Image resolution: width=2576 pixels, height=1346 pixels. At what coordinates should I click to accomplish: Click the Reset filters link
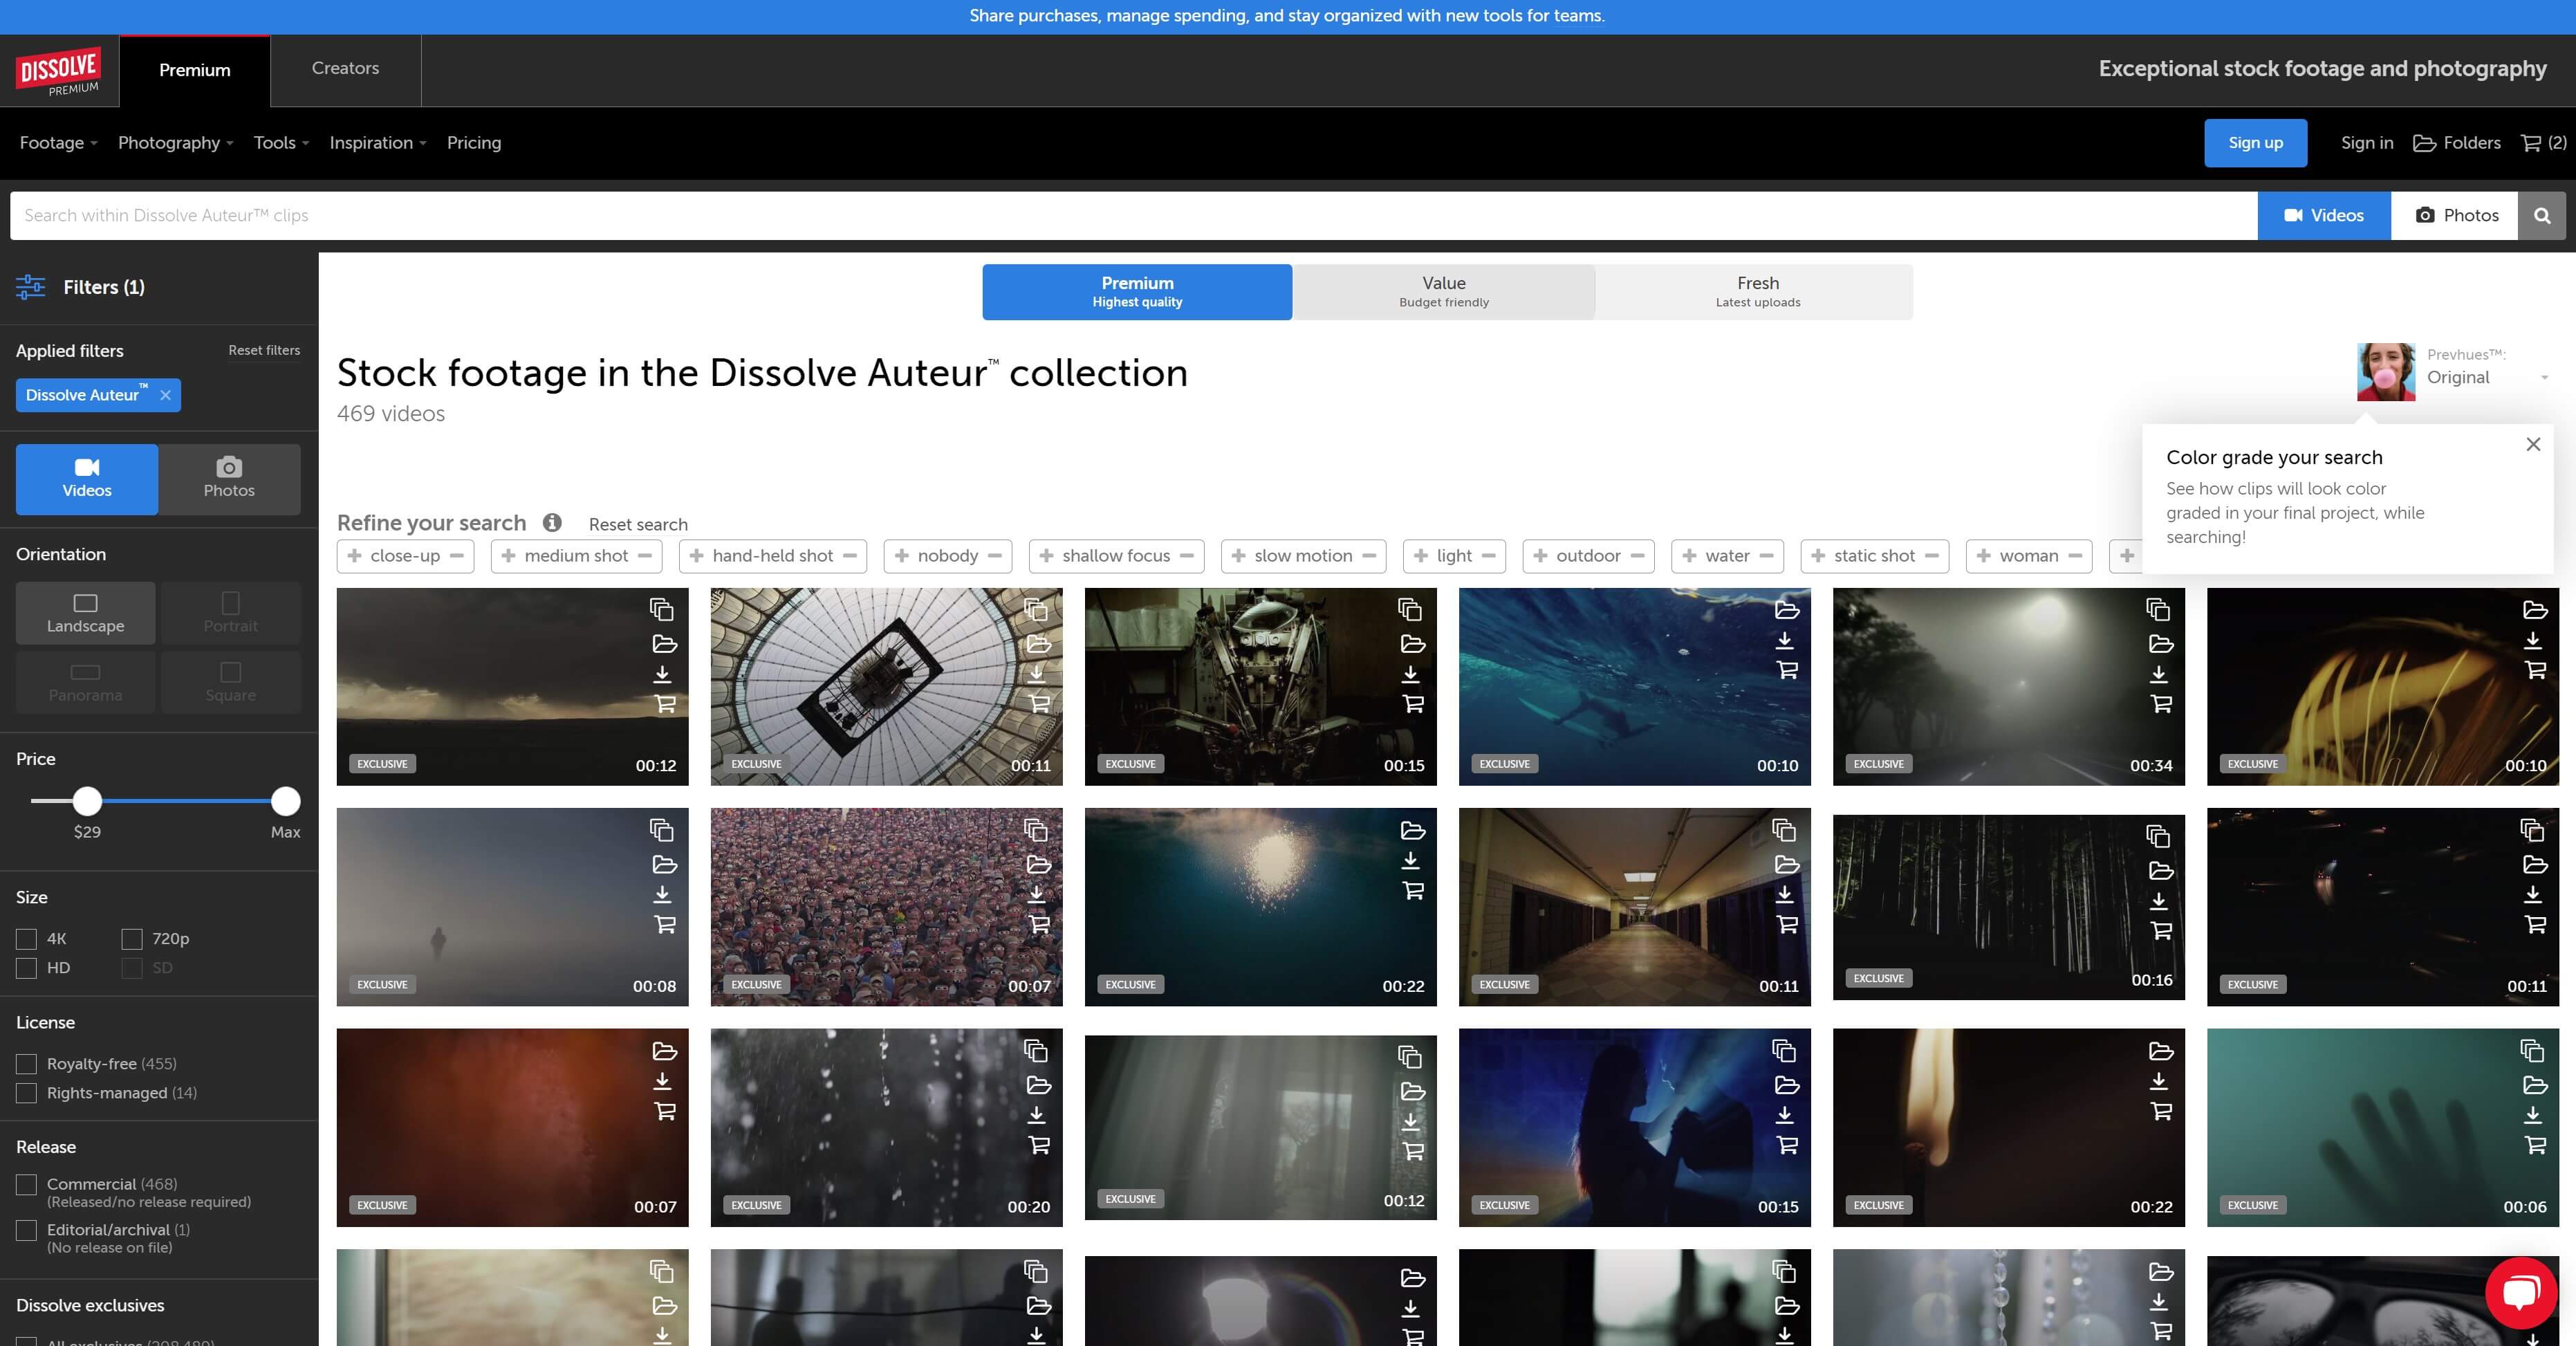point(264,350)
